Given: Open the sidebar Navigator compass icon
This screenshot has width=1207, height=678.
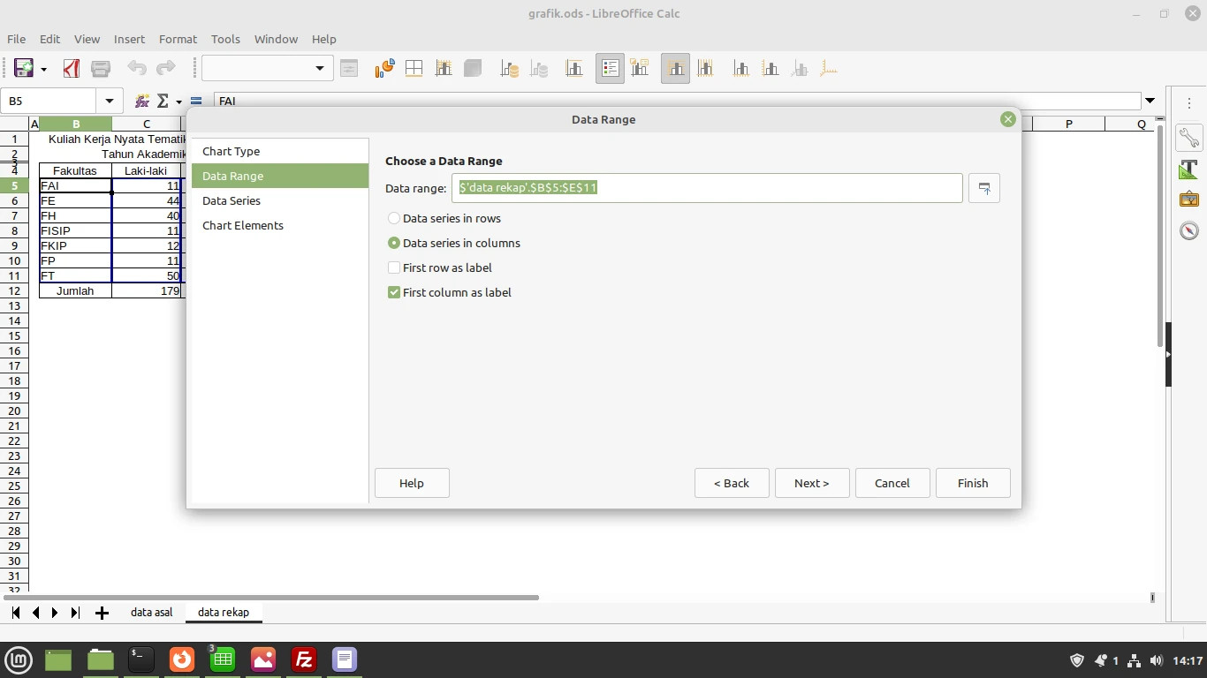Looking at the screenshot, I should pyautogui.click(x=1189, y=230).
